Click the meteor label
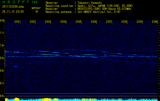 (36, 8)
